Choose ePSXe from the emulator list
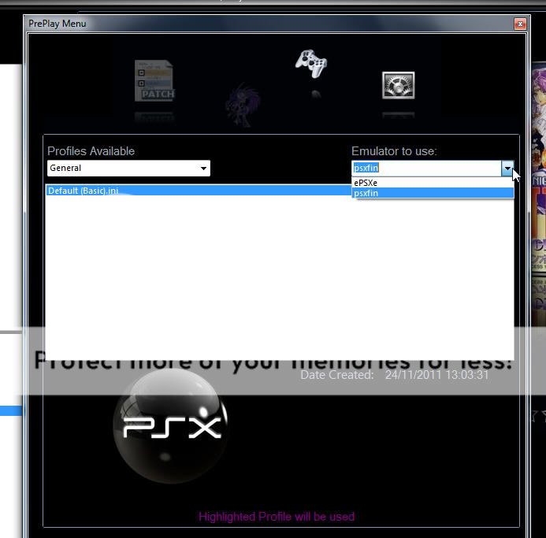This screenshot has height=538, width=546. coord(433,183)
